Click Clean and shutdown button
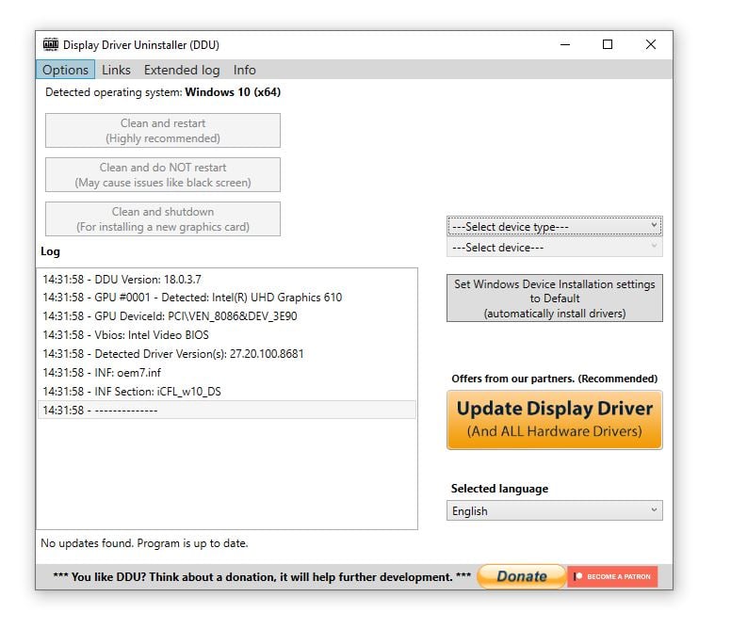 point(163,219)
